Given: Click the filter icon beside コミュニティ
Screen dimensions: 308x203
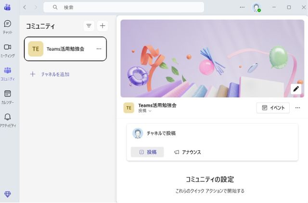Looking at the screenshot, I should click(x=89, y=26).
